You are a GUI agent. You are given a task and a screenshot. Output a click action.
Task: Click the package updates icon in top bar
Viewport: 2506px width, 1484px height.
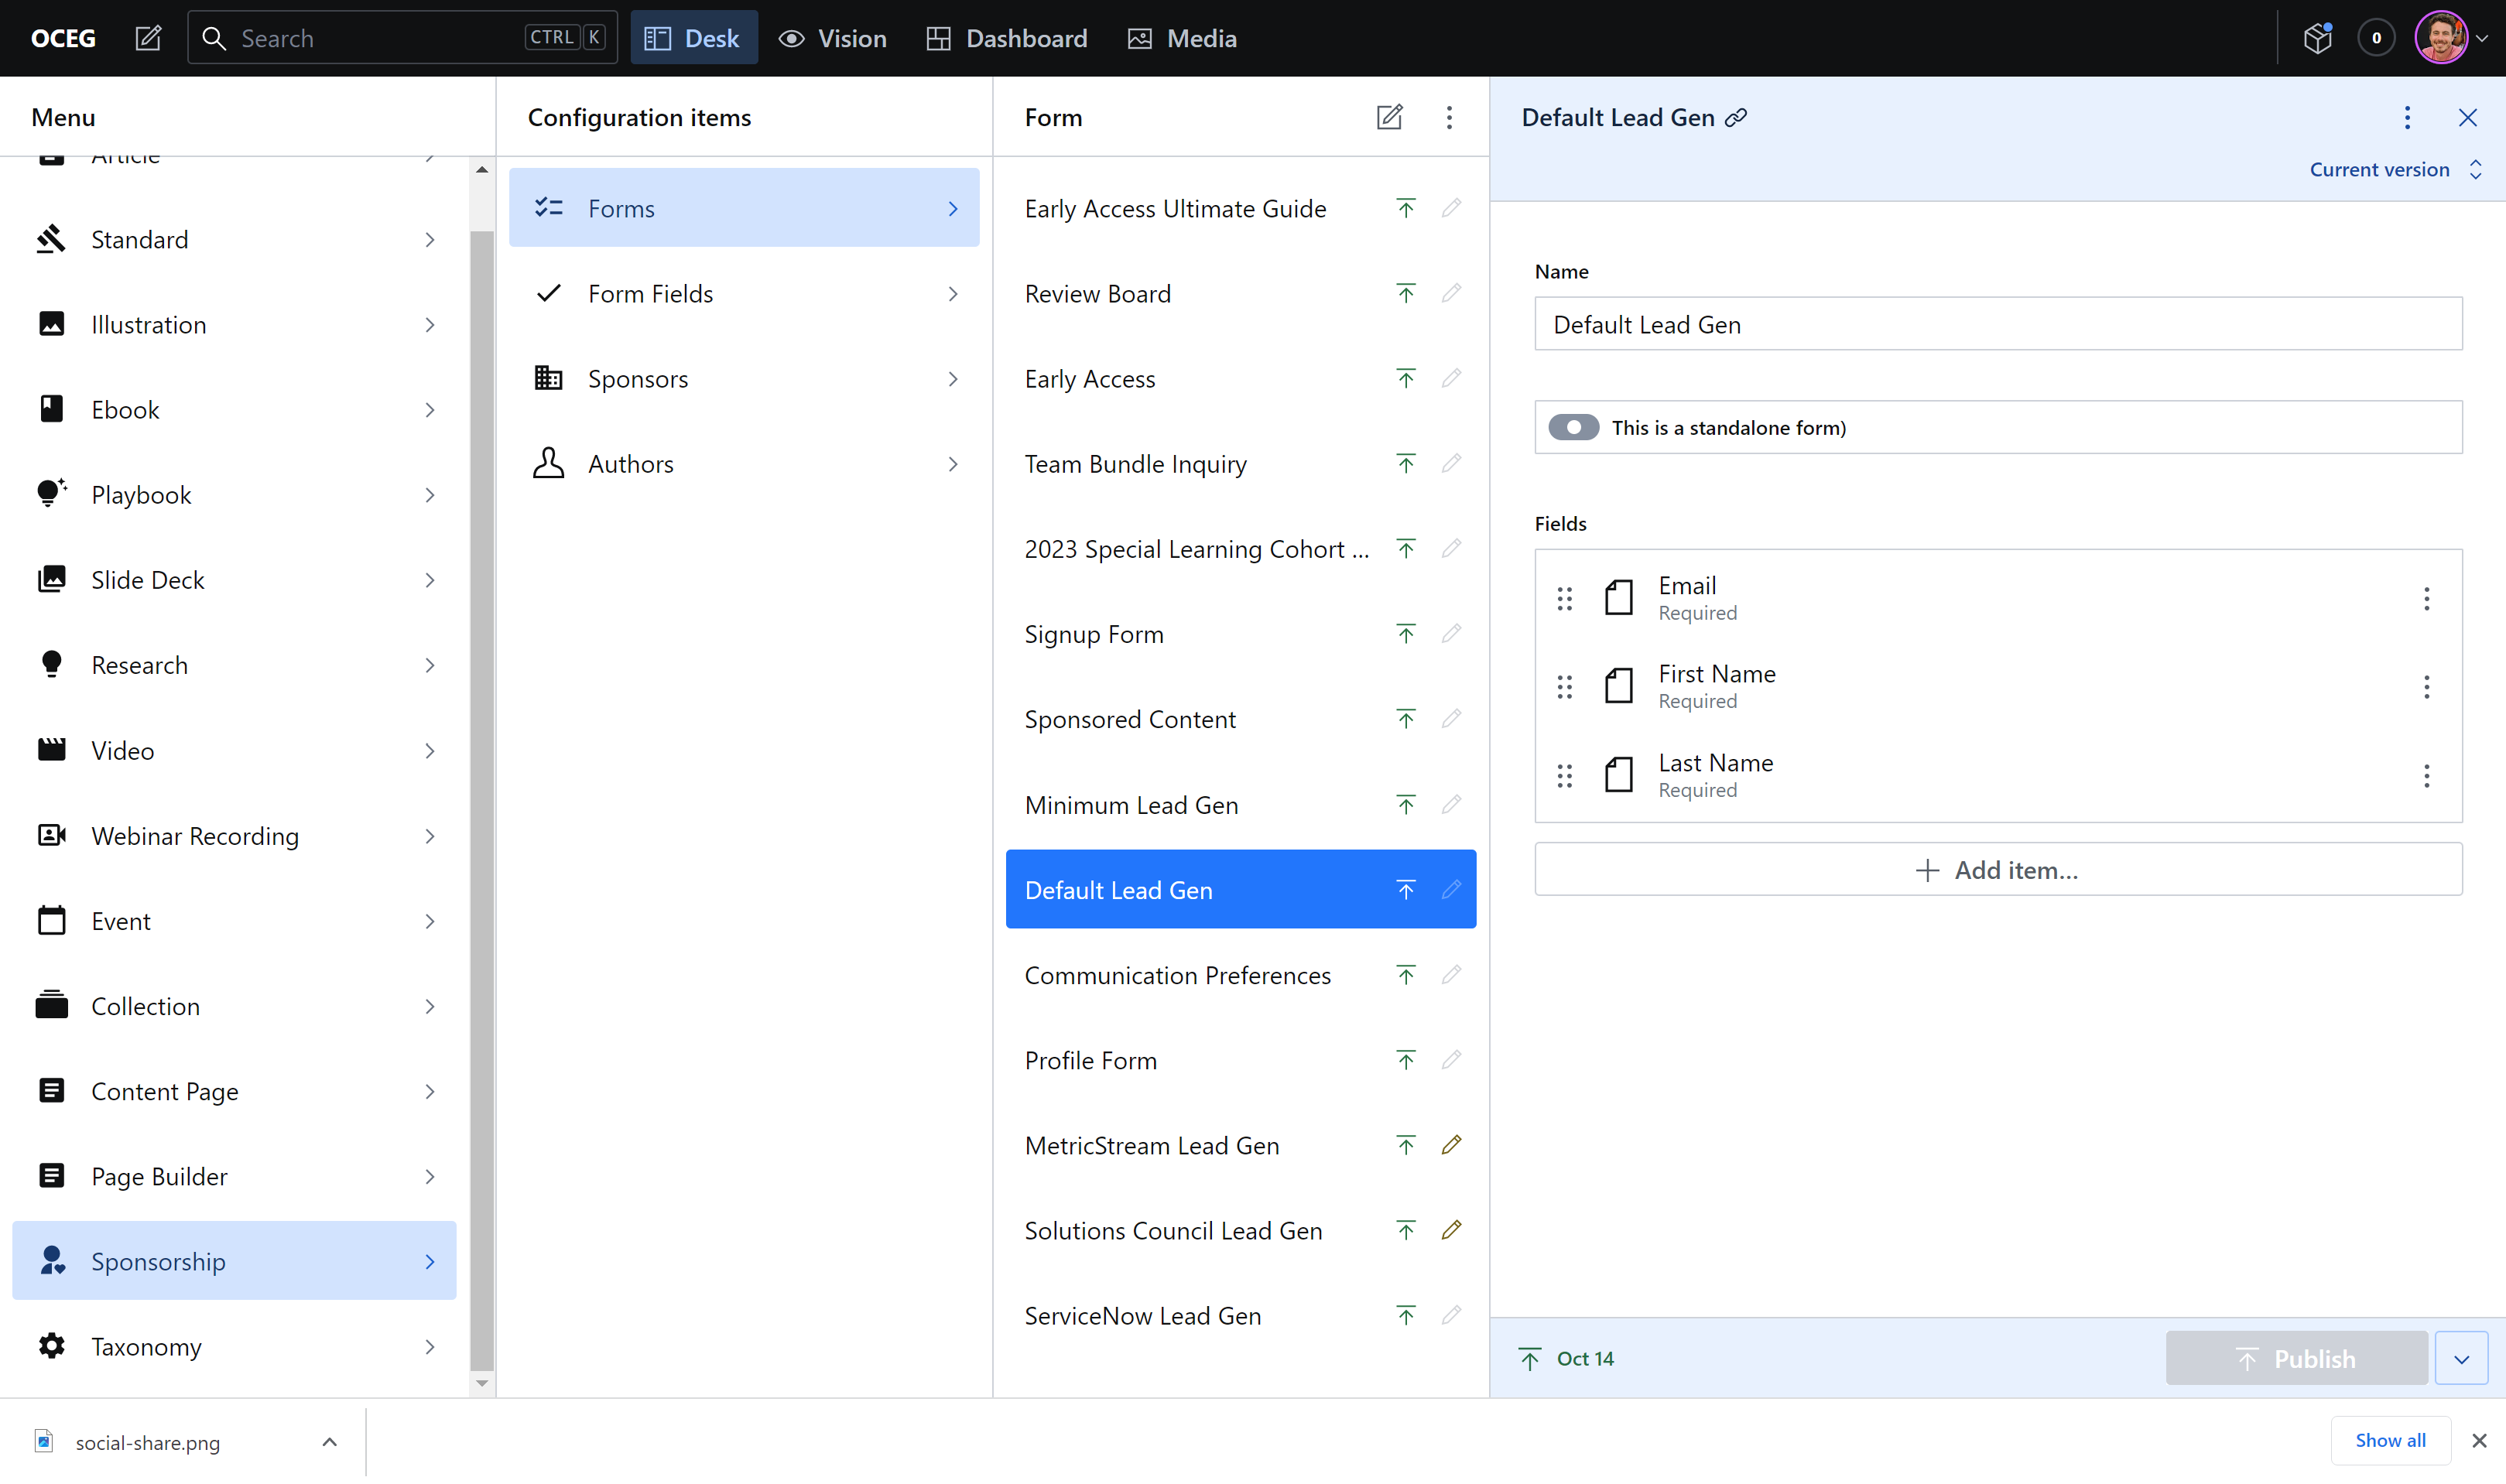pos(2317,38)
